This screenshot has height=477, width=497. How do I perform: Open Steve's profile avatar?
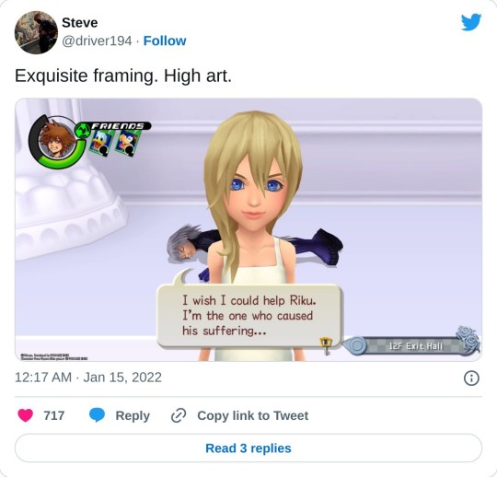pos(36,32)
